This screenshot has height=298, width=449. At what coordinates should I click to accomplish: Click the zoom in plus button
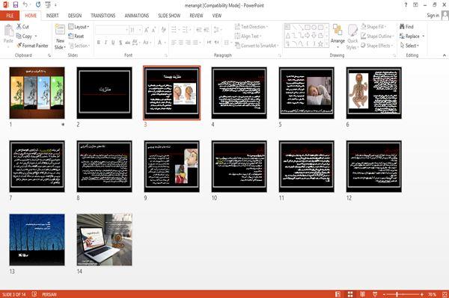click(421, 294)
